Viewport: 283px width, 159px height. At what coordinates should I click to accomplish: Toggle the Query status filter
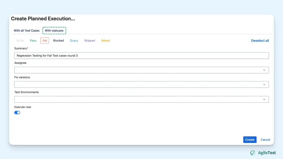pyautogui.click(x=74, y=41)
